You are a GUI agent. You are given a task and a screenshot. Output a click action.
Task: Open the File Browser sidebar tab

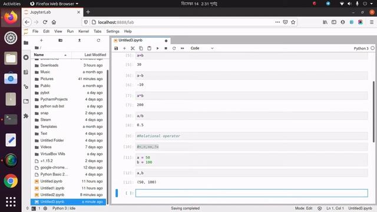click(26, 43)
